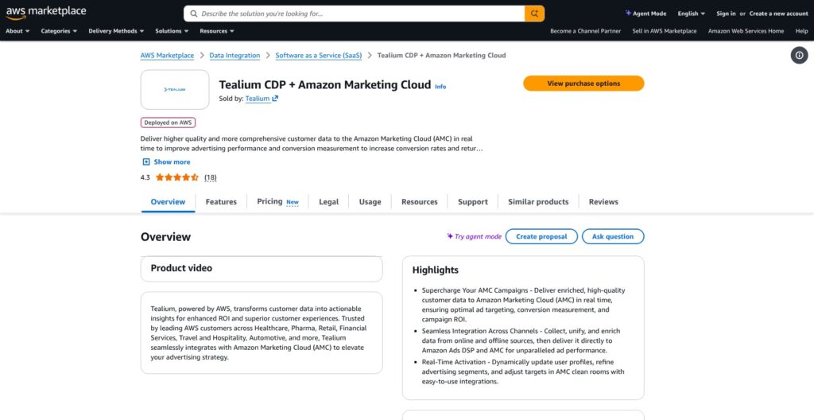This screenshot has width=814, height=420.
Task: Open Become a Channel Partner link
Action: (x=586, y=31)
